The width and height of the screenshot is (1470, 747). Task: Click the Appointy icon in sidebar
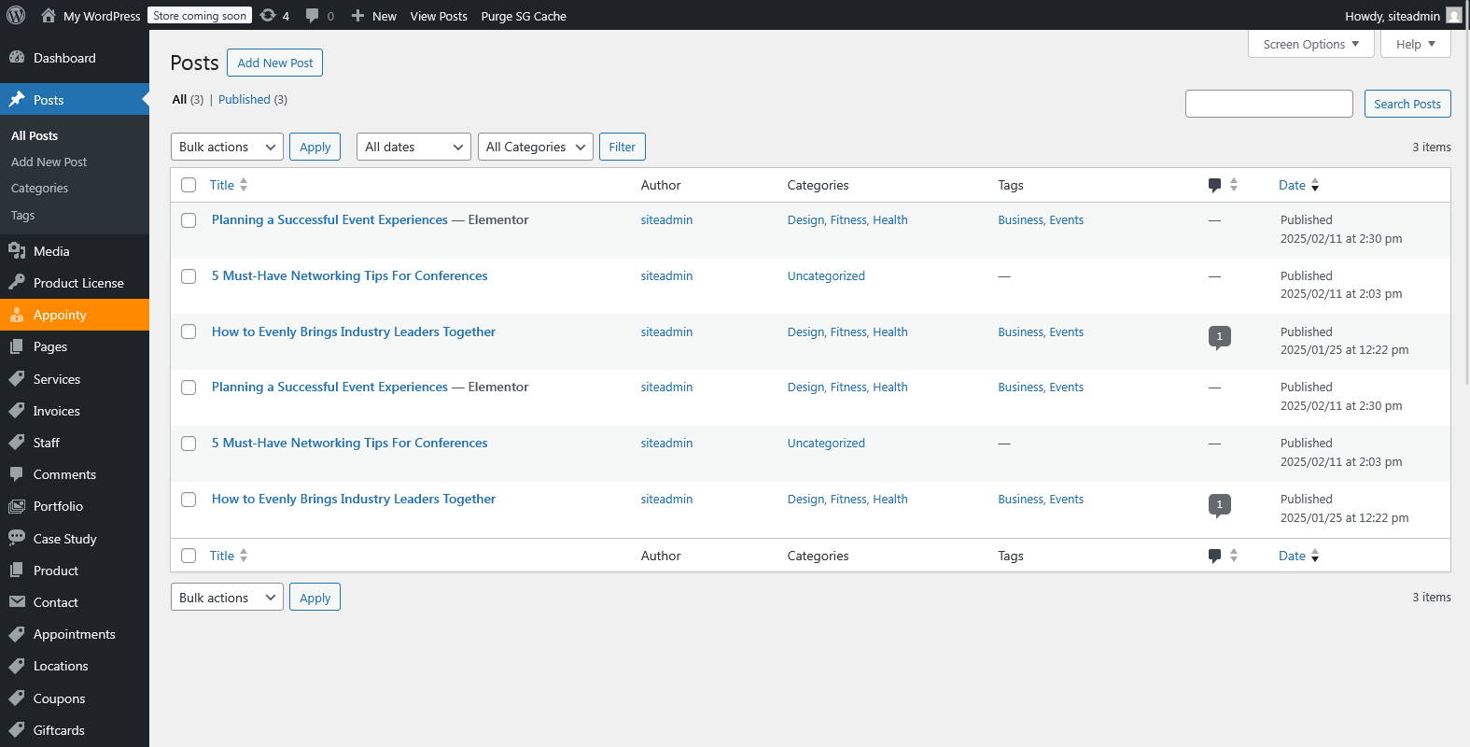[17, 315]
